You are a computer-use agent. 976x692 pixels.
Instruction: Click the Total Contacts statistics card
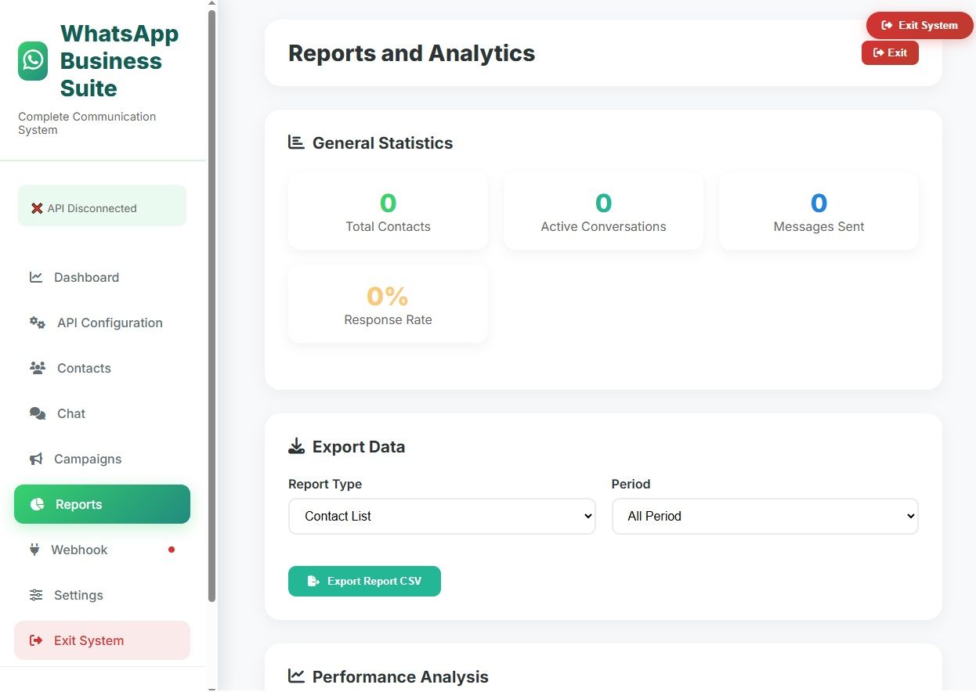pyautogui.click(x=388, y=211)
